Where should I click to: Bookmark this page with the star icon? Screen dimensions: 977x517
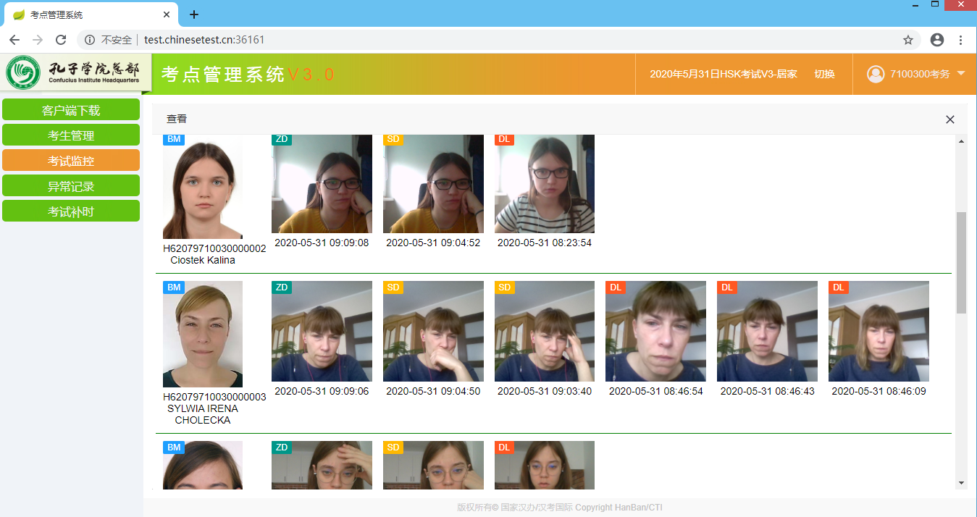[908, 40]
